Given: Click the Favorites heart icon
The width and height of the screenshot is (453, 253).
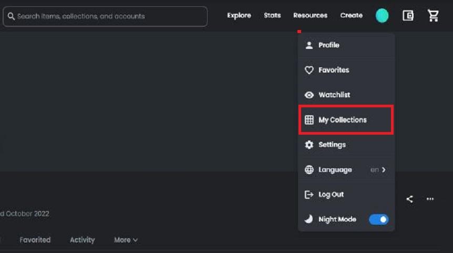Looking at the screenshot, I should (x=309, y=70).
